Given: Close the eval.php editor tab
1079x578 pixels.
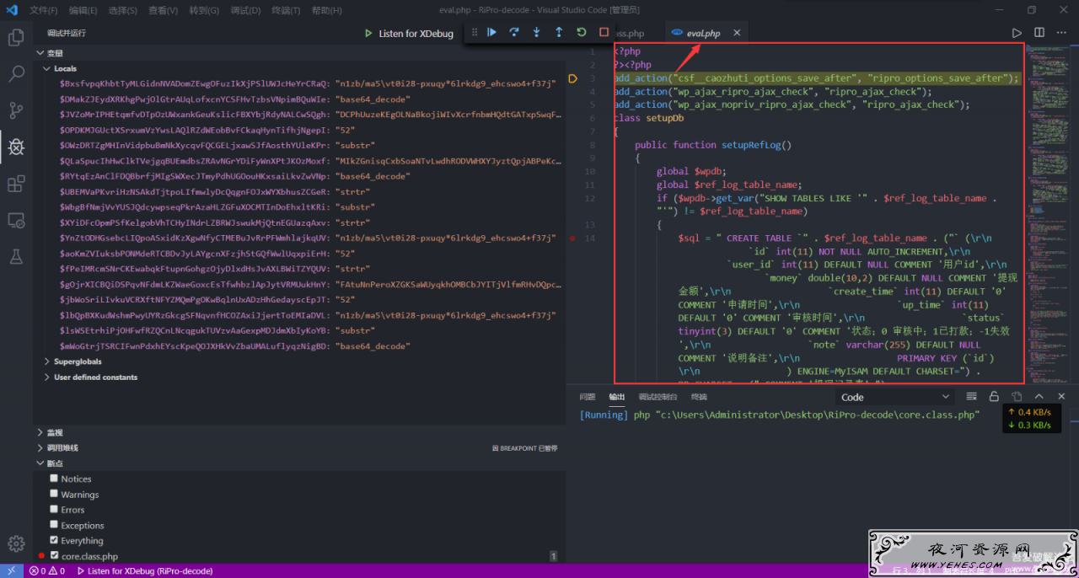Looking at the screenshot, I should [x=736, y=33].
